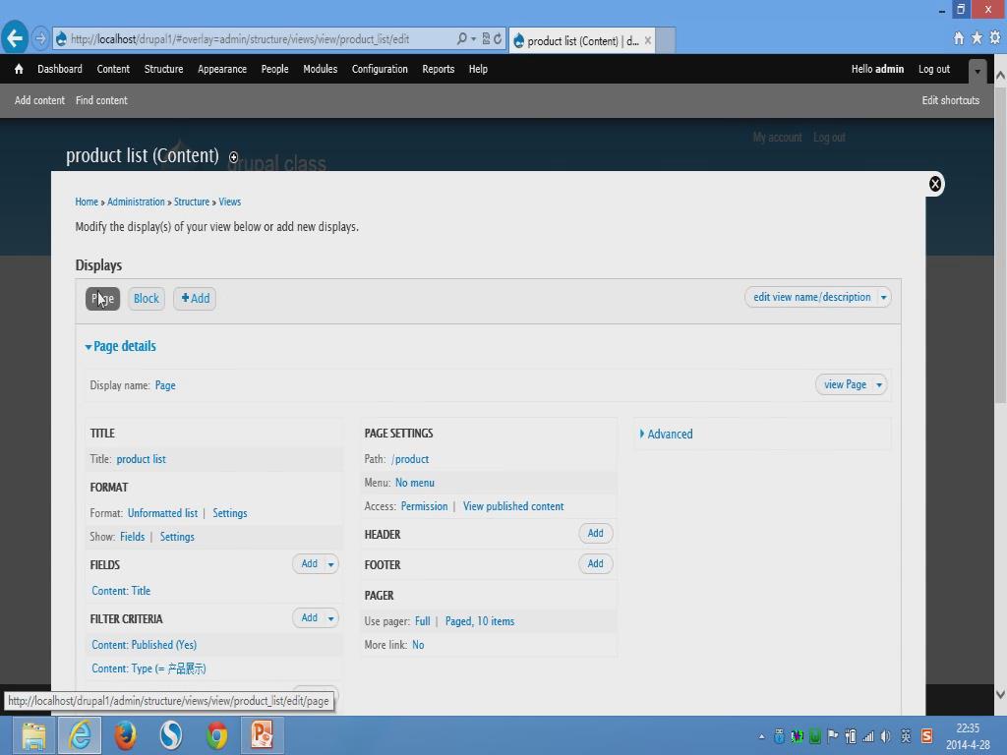The image size is (1007, 755).
Task: Click the Find content shortcut
Action: pyautogui.click(x=101, y=100)
